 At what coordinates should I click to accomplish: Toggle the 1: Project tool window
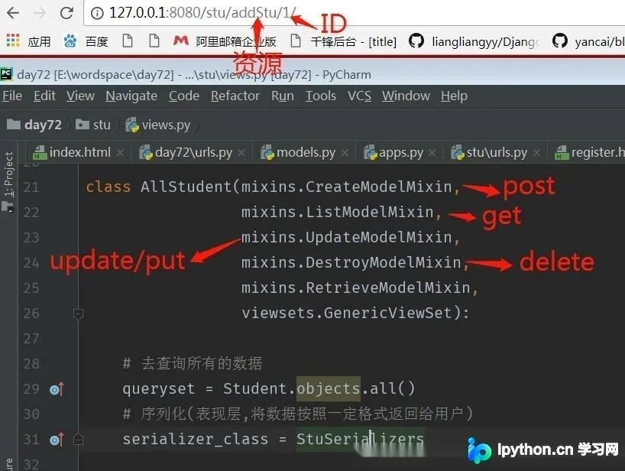click(8, 174)
